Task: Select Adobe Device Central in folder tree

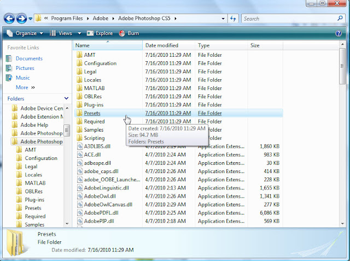Action: click(x=42, y=108)
